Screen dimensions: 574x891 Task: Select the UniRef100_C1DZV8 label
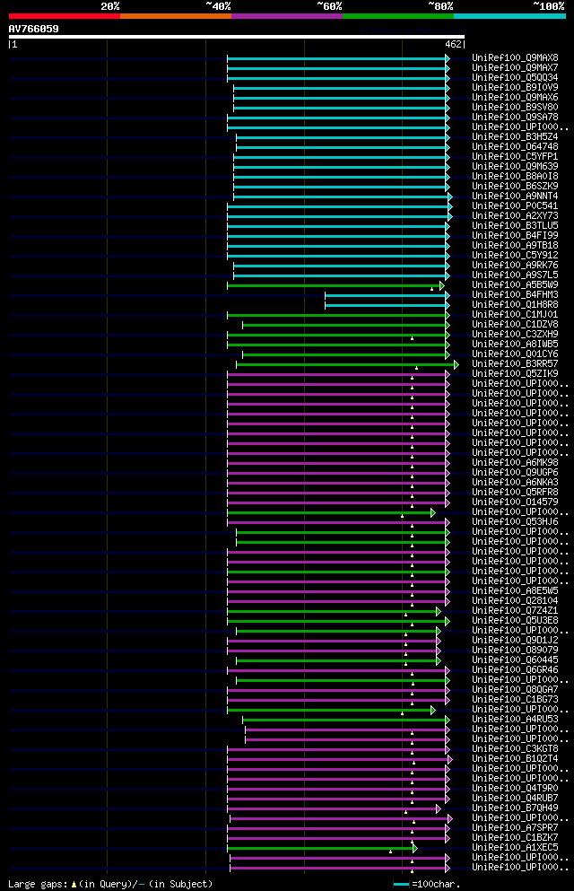(515, 325)
